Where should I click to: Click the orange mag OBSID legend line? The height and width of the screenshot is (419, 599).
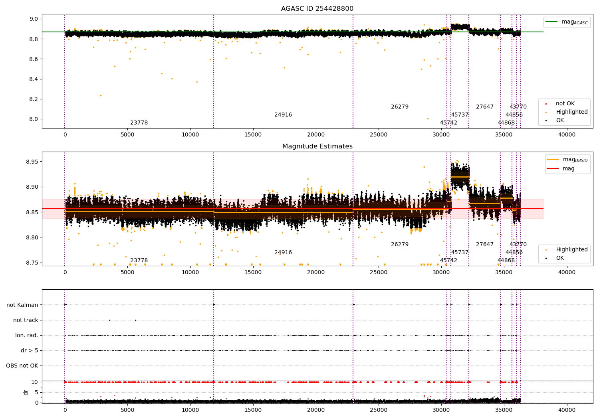(x=553, y=160)
